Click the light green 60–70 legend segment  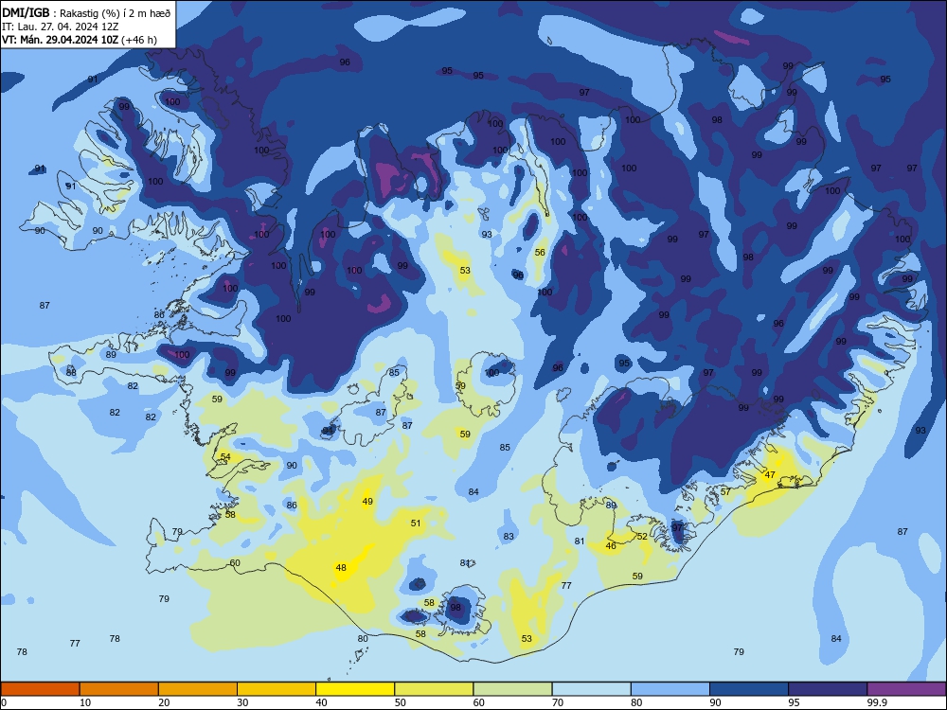click(x=512, y=689)
